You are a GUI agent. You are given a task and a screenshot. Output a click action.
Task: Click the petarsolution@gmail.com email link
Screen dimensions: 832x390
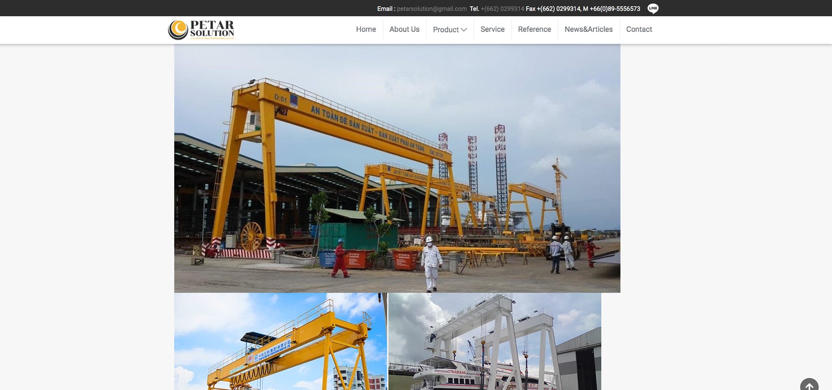431,9
